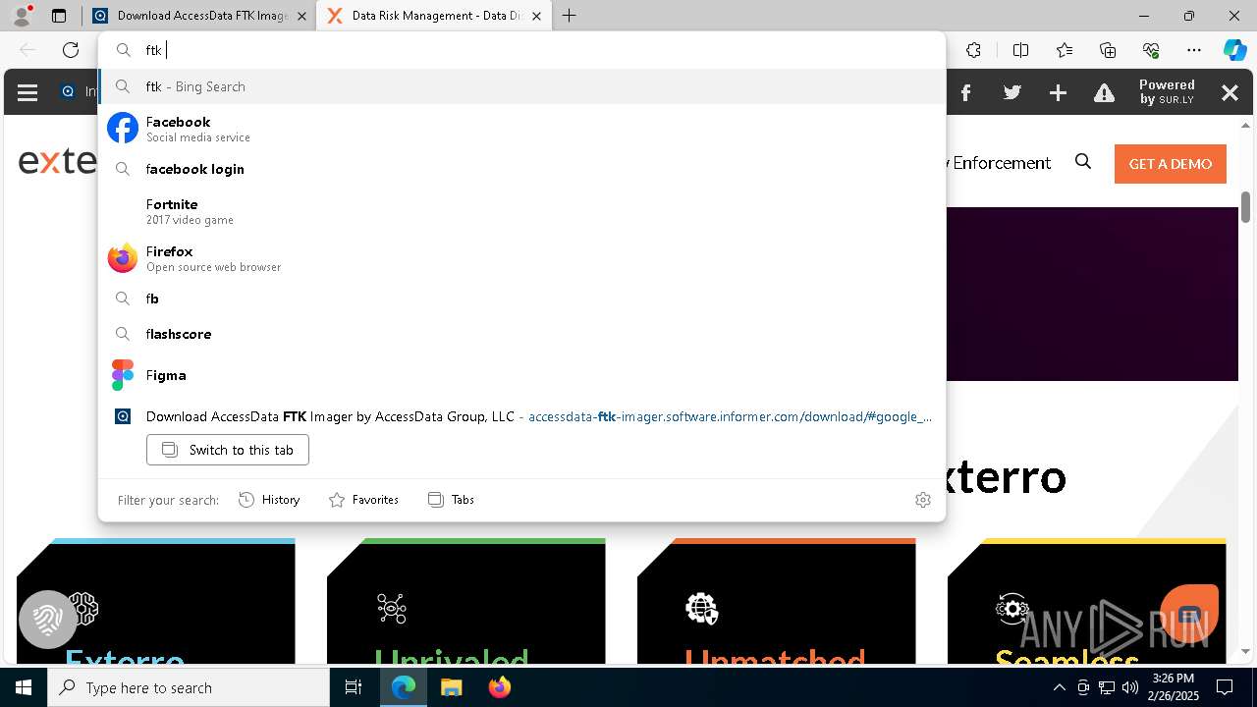Click the address bar containing ftk

coord(521,50)
